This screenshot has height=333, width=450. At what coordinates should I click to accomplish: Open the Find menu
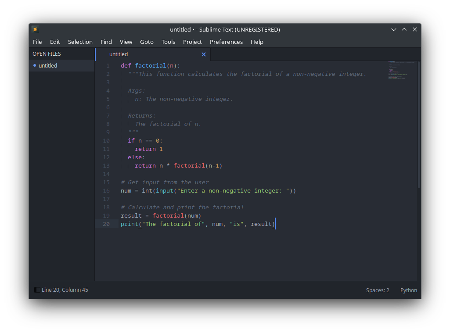click(106, 42)
